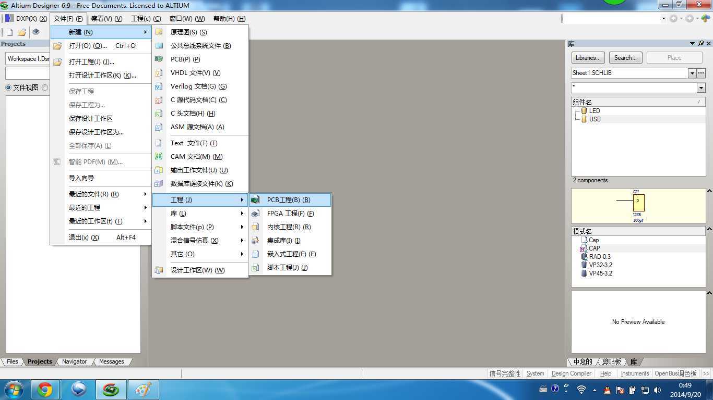Click the FPGA project chip icon
713x400 pixels.
255,213
